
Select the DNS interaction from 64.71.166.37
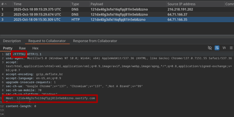pyautogui.click(x=117, y=15)
